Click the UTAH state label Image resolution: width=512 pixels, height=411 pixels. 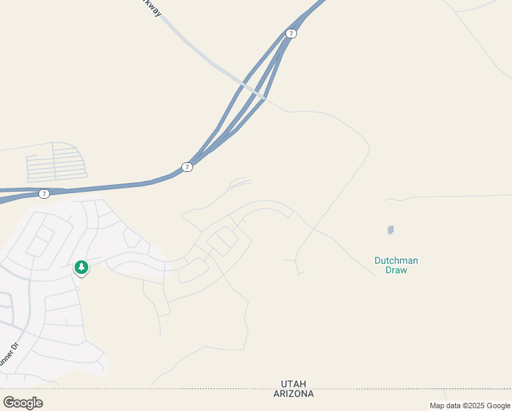[x=294, y=384]
